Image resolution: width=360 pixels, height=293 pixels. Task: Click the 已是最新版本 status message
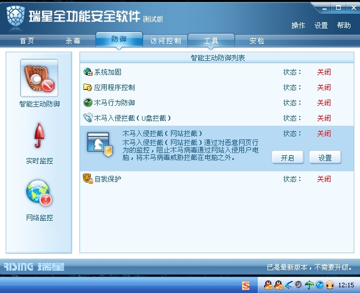(309, 267)
